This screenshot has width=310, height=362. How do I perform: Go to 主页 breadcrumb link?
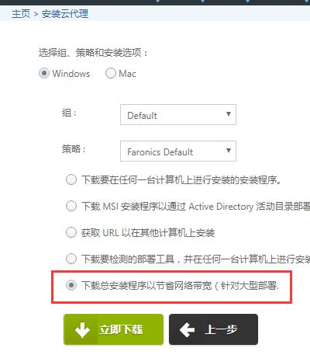pyautogui.click(x=21, y=13)
